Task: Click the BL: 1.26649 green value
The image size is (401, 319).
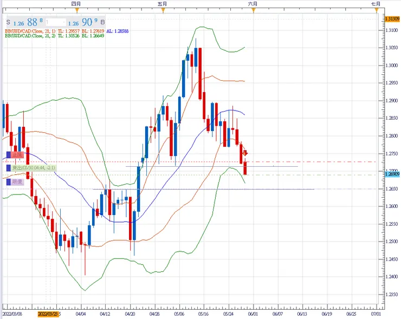Action: [93, 36]
